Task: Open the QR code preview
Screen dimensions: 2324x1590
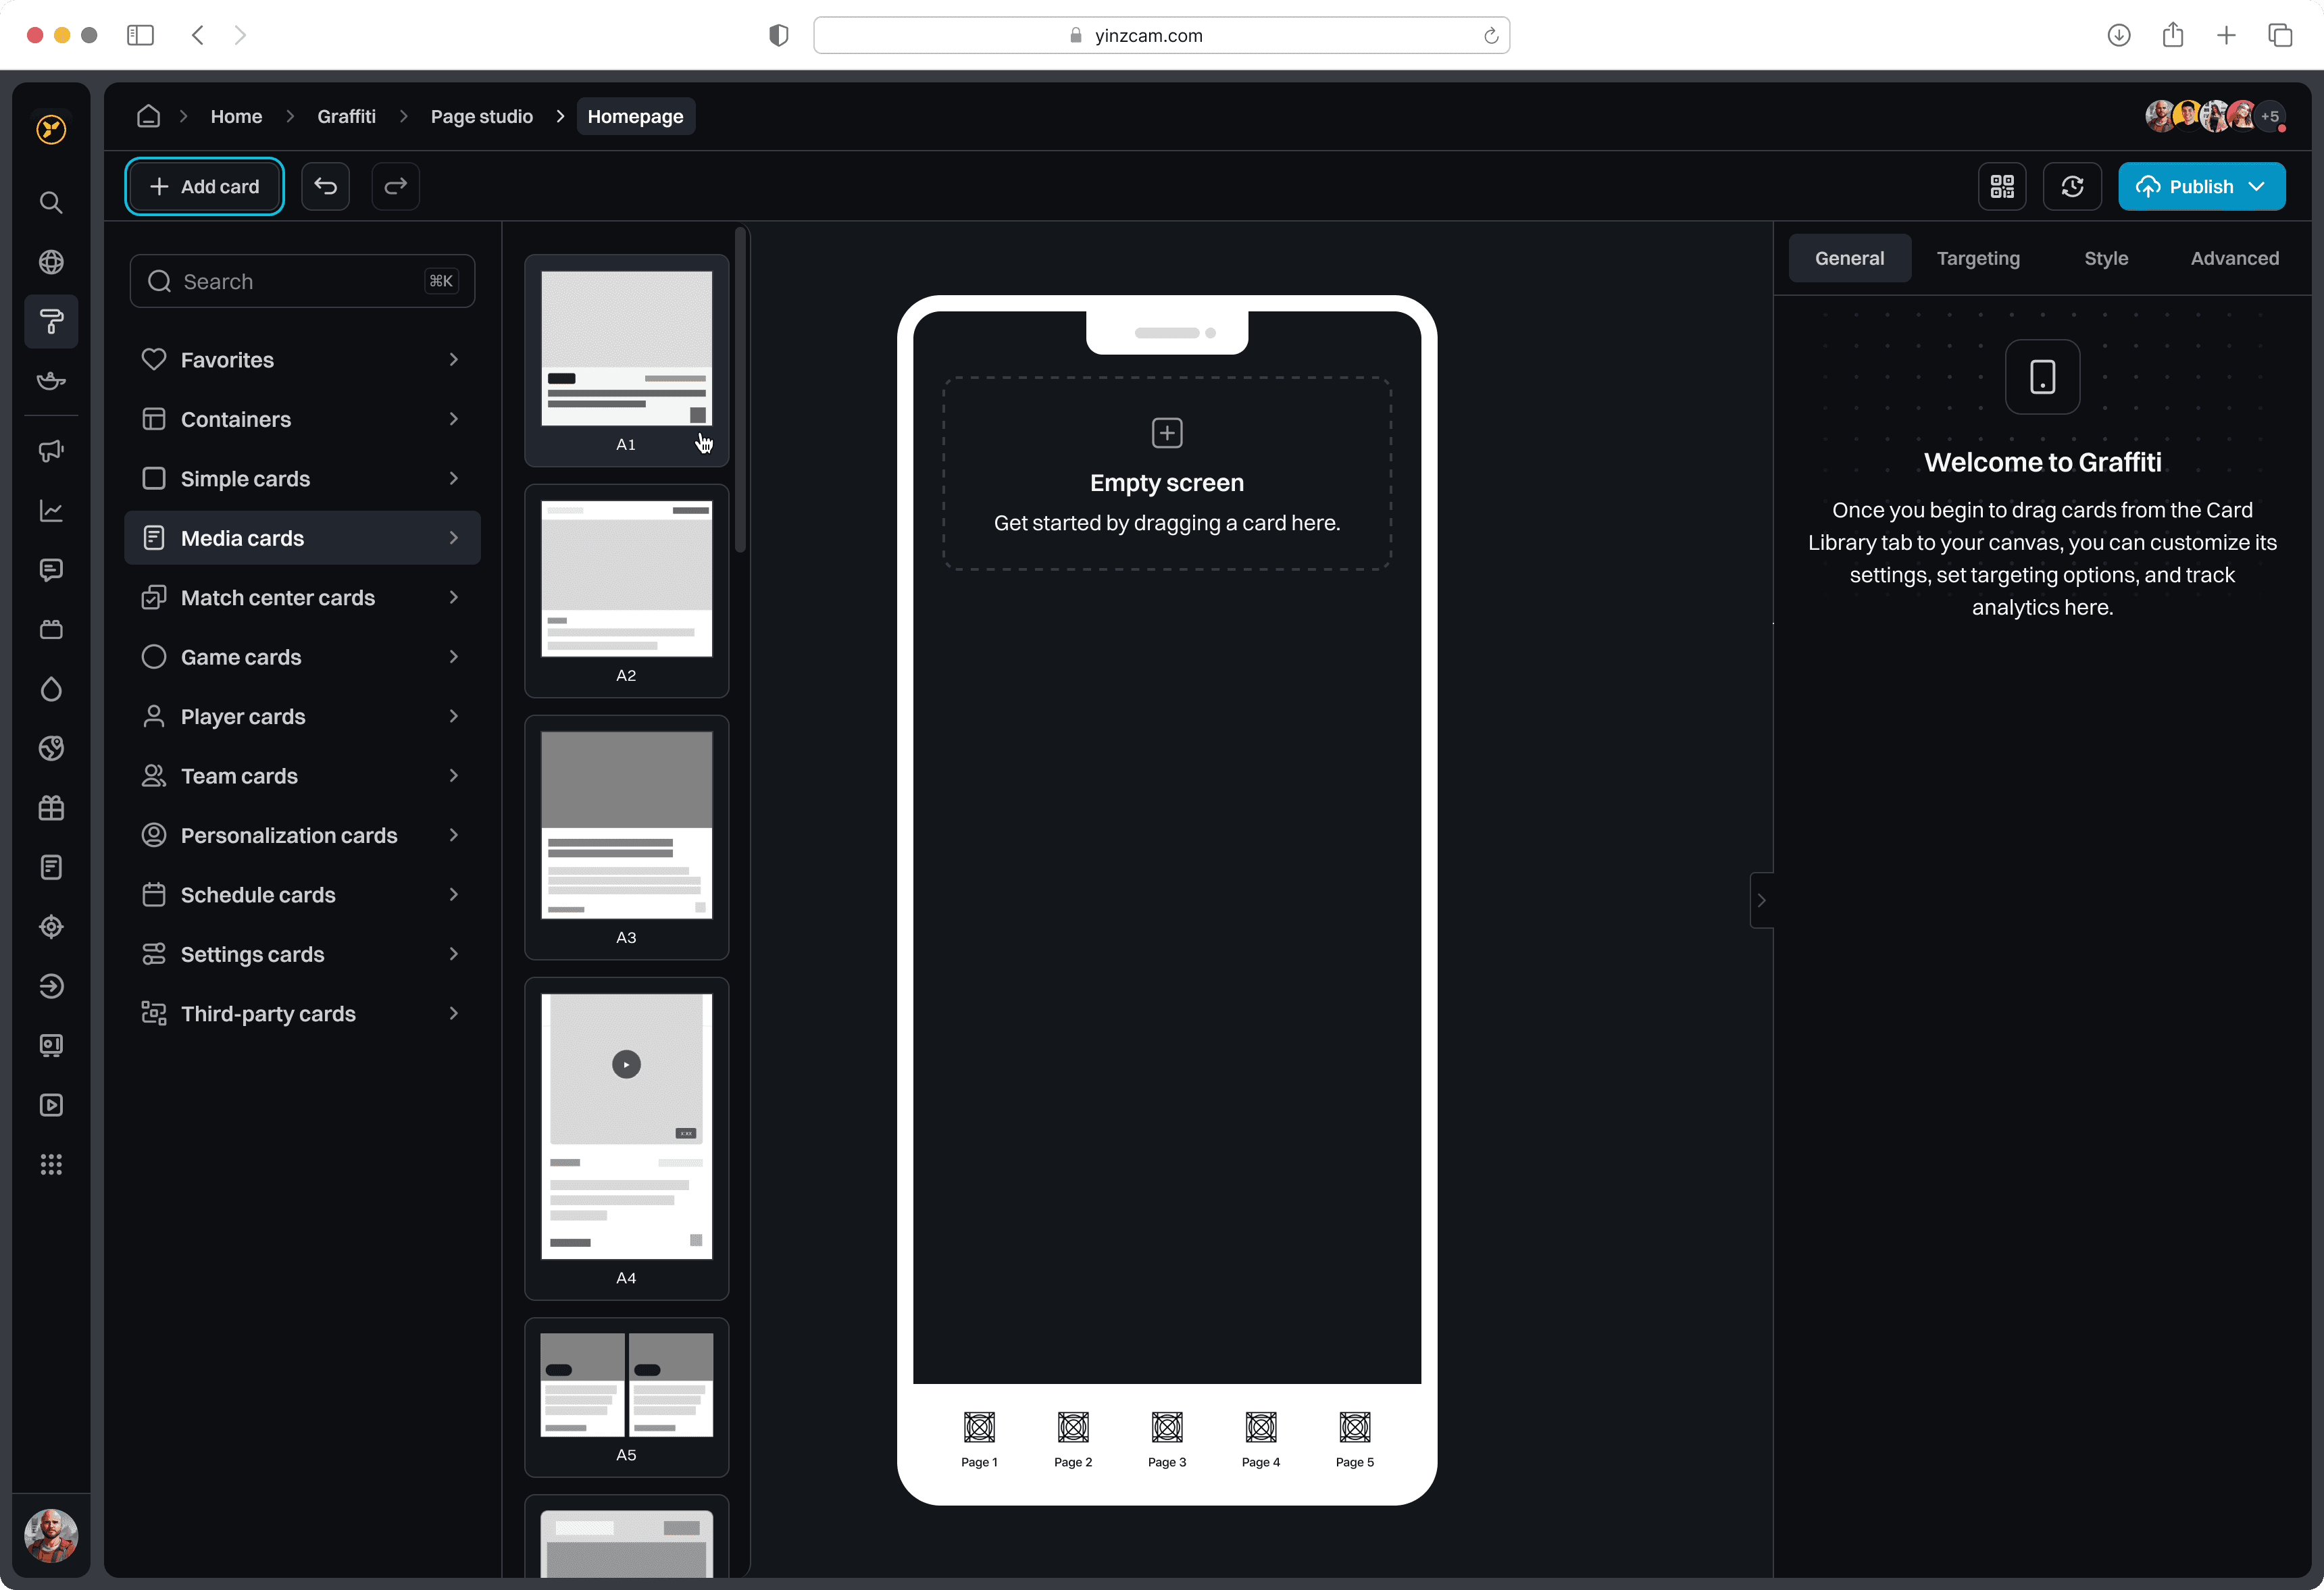Action: point(2001,186)
